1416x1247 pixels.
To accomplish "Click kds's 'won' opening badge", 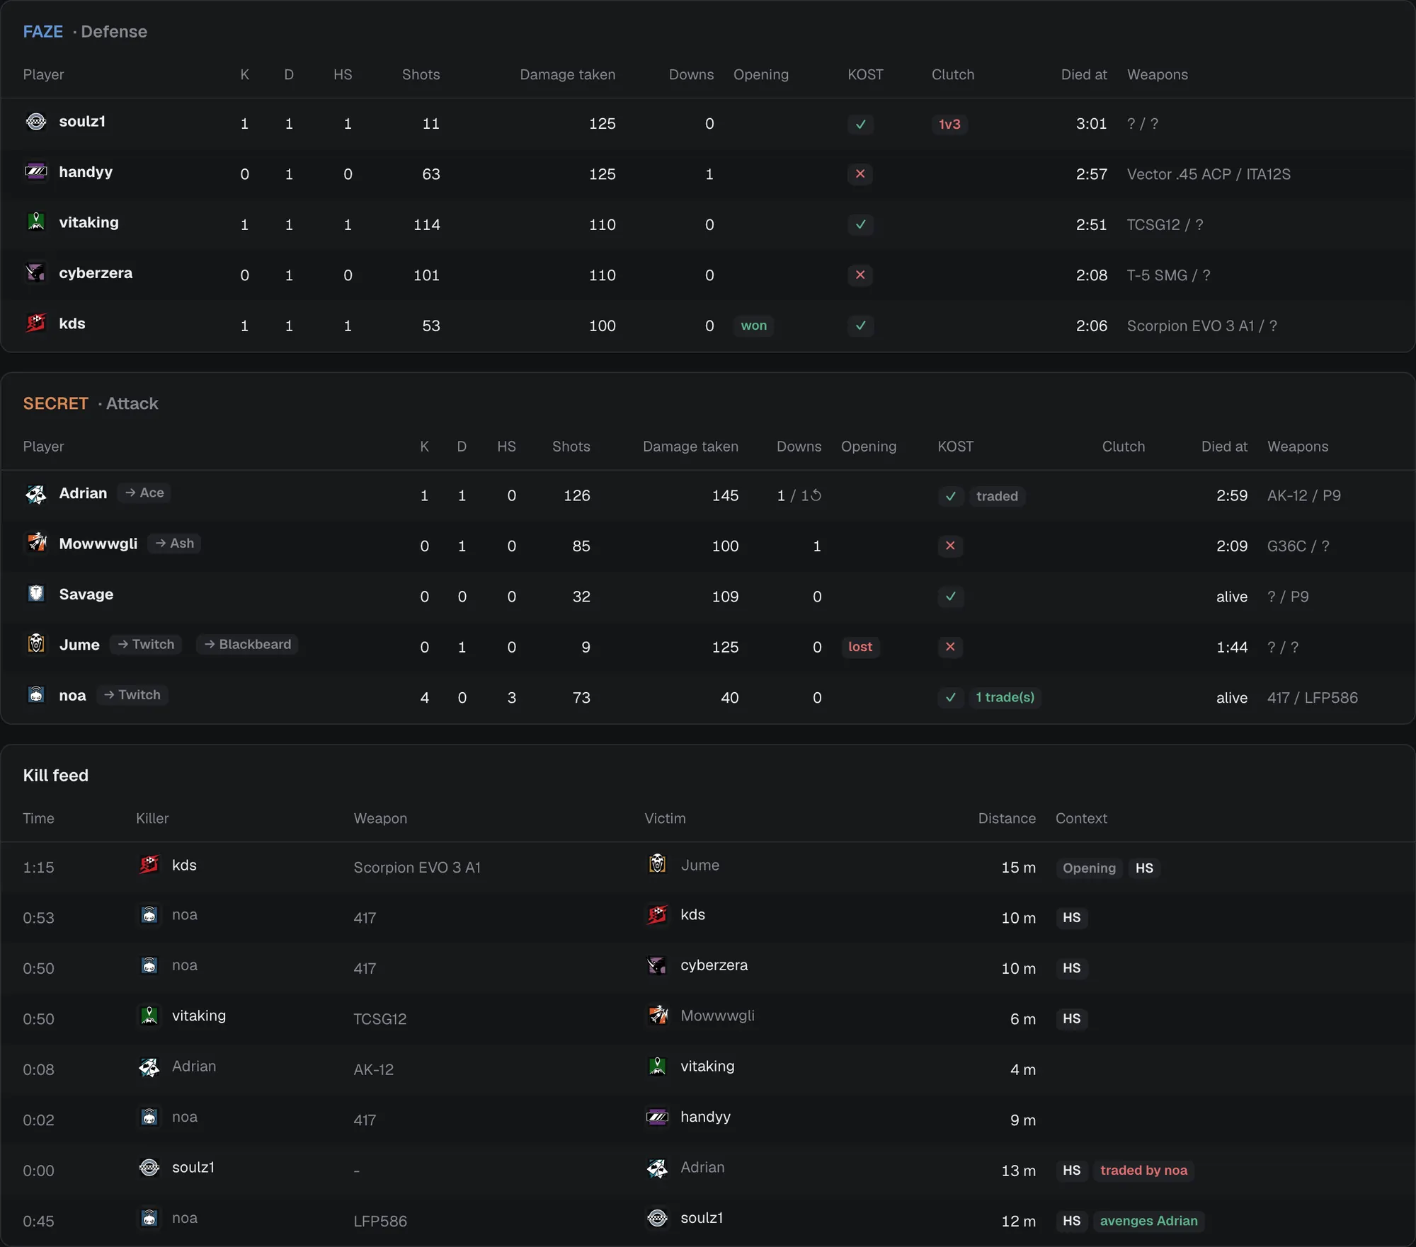I will point(753,326).
